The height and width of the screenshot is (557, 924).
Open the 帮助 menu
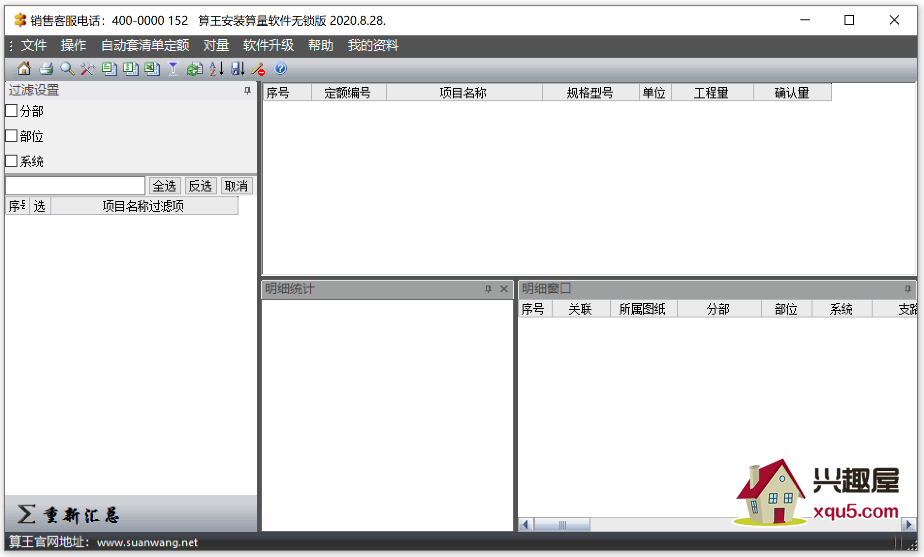point(320,46)
